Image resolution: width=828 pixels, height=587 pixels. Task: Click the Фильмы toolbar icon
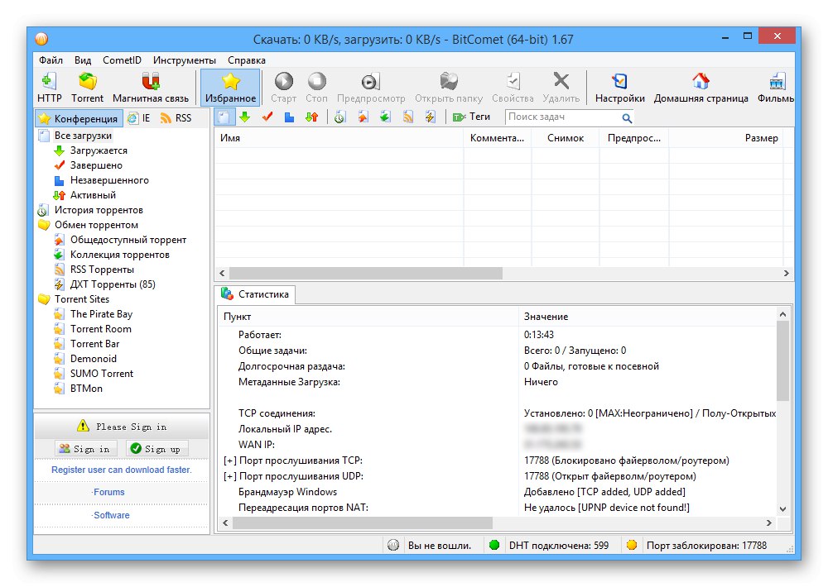click(x=777, y=82)
